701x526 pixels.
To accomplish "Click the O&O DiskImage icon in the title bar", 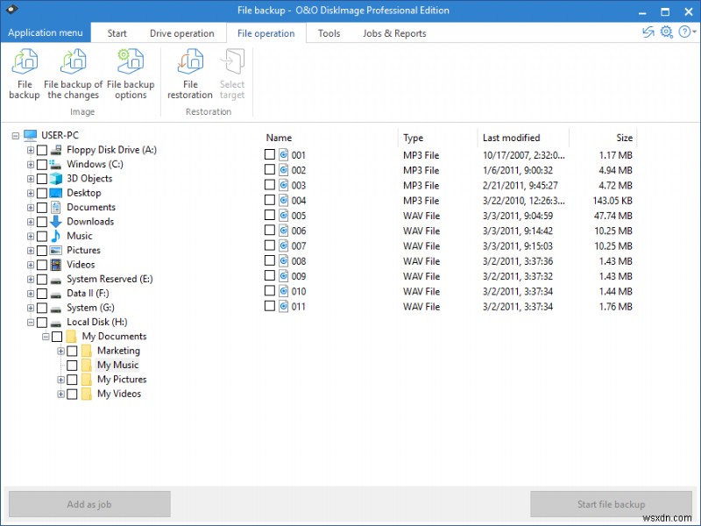I will 11,10.
